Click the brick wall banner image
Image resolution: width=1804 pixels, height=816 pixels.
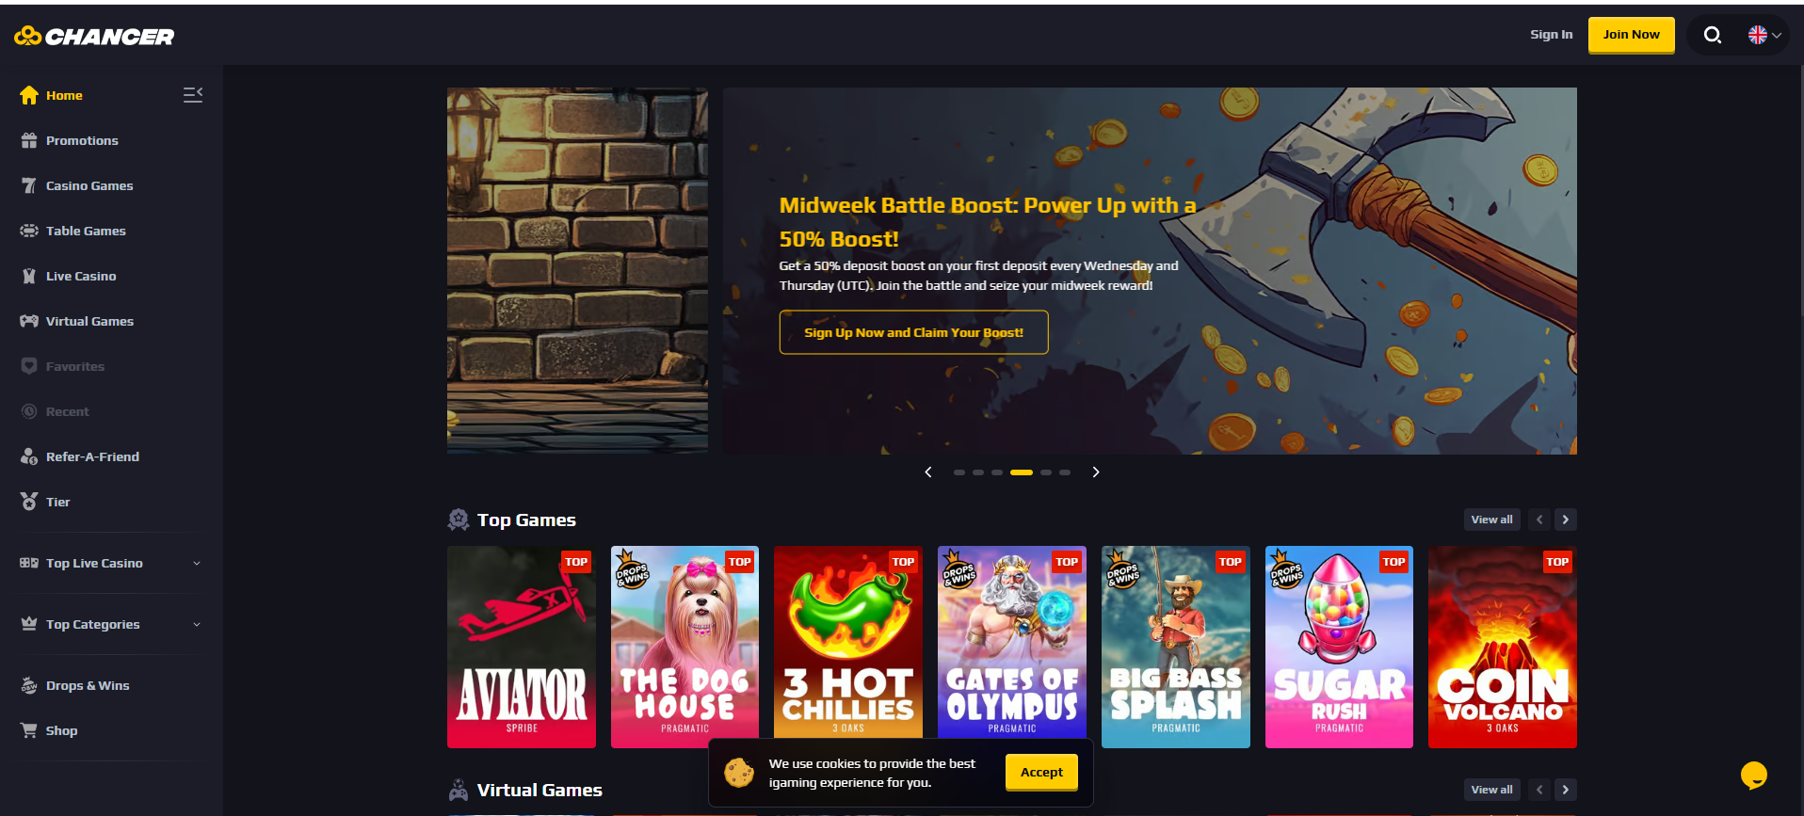(x=577, y=271)
